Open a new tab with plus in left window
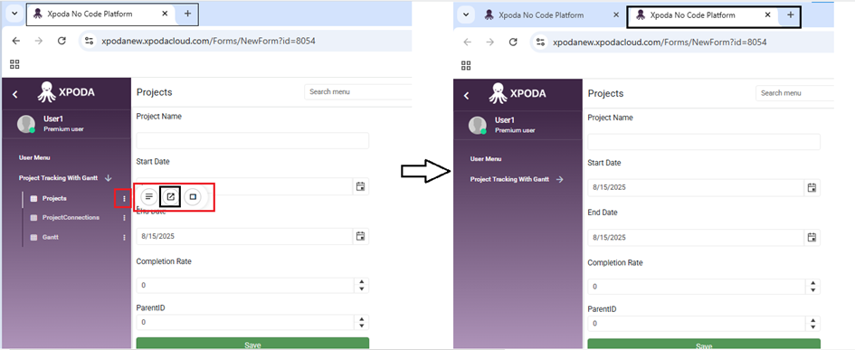Screen dimensions: 855x350 tap(187, 14)
